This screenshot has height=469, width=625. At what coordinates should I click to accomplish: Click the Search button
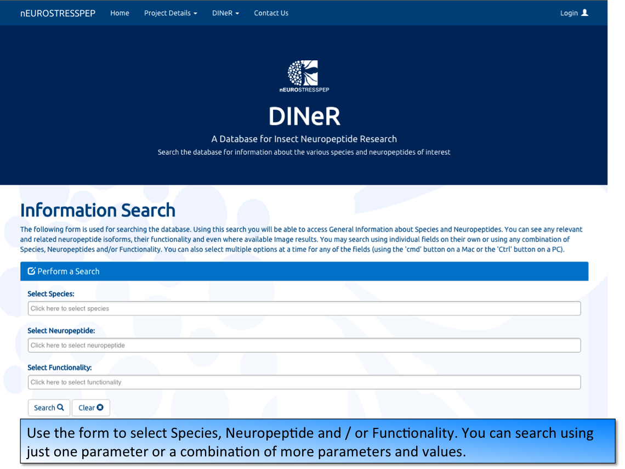(x=49, y=408)
